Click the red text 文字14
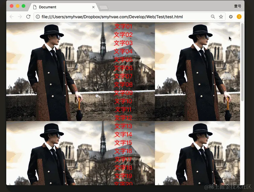The width and height of the screenshot is (254, 192). click(x=123, y=134)
